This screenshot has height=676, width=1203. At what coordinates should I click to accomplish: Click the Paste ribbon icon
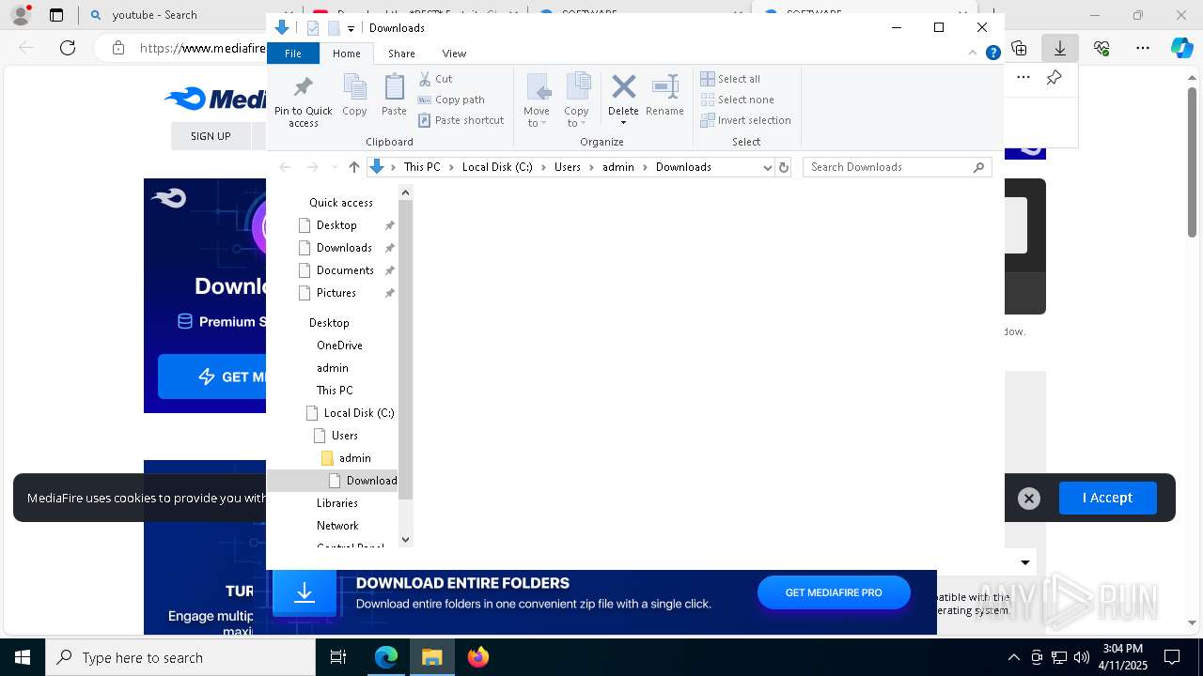(394, 86)
